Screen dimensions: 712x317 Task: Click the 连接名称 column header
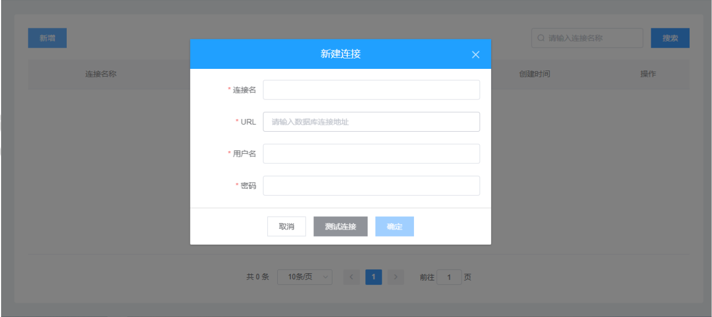point(101,74)
